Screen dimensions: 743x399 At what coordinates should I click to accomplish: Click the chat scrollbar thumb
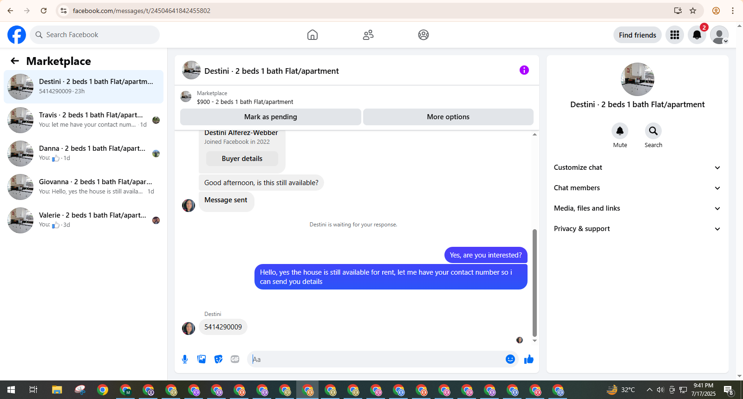tap(534, 283)
